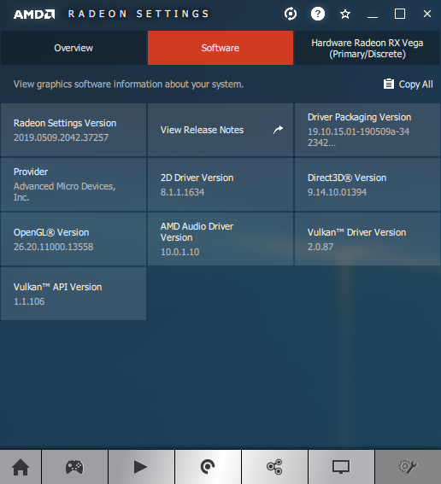Go to Home via house icon
The width and height of the screenshot is (441, 484).
[x=21, y=467]
